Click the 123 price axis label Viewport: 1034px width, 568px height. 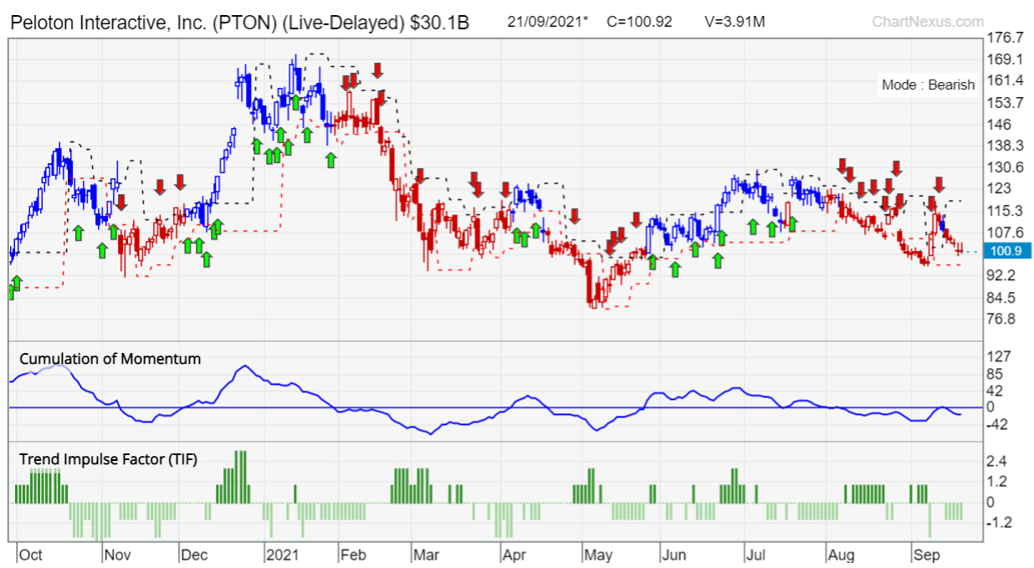click(1000, 189)
